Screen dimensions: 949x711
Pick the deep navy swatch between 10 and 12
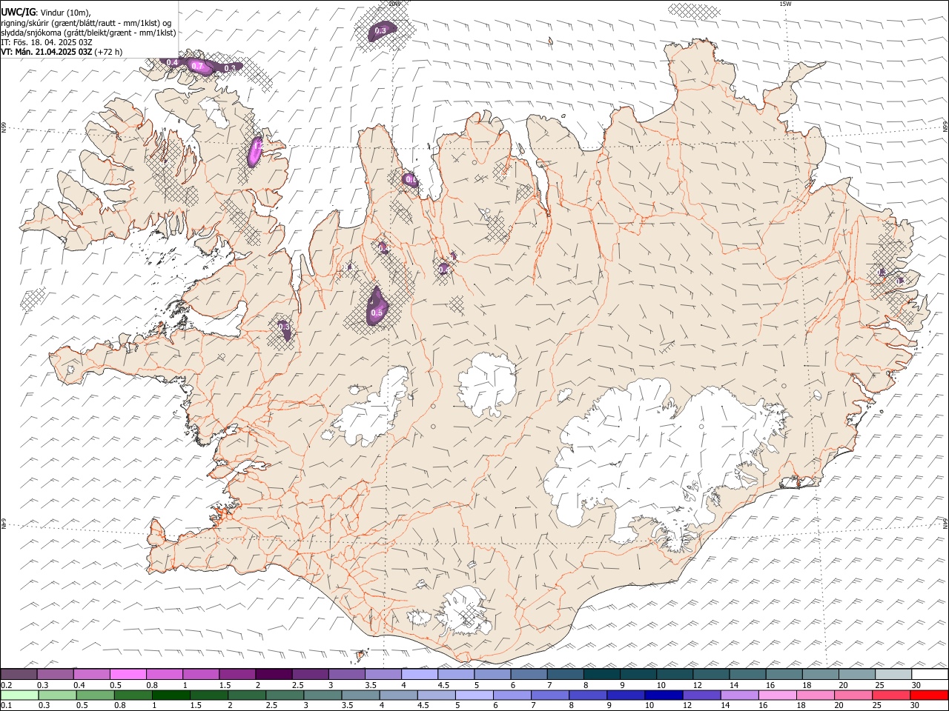663,695
